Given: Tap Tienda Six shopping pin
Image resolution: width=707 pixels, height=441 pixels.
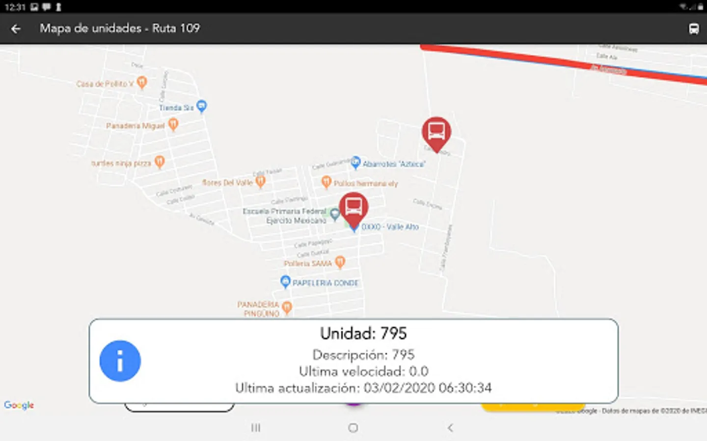Looking at the screenshot, I should click(x=201, y=106).
